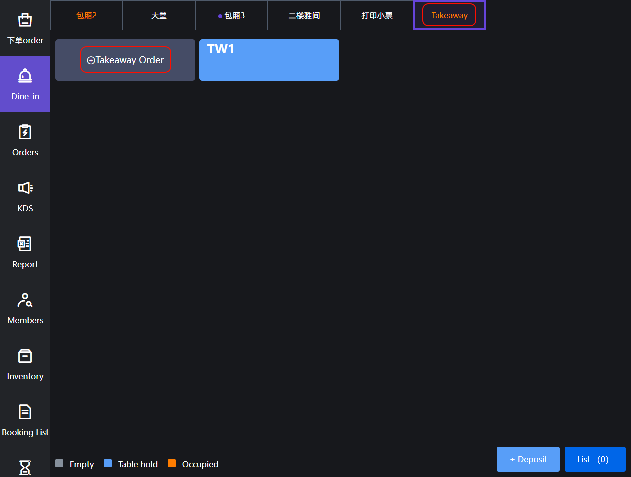The image size is (631, 477).
Task: Switch to the 包厢2 tab
Action: pos(86,16)
